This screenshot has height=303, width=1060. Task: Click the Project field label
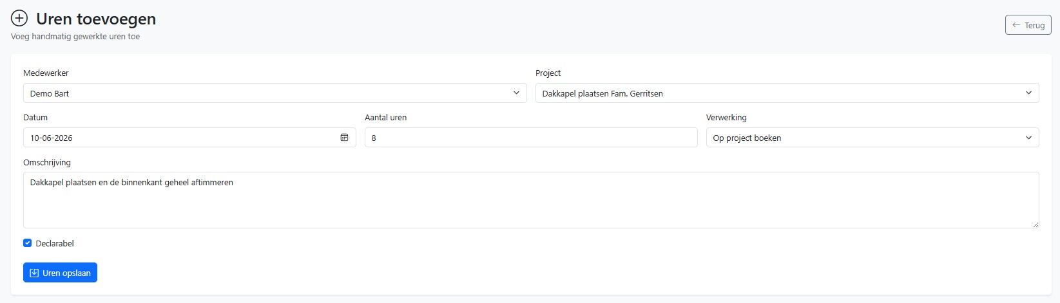[x=548, y=73]
